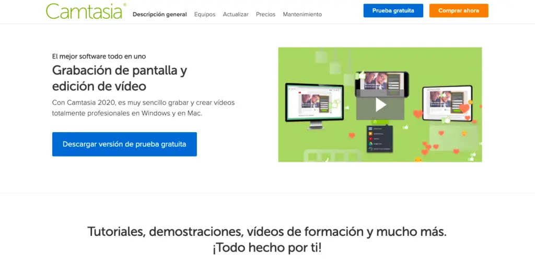Open the Mantenimiento navigation link
The width and height of the screenshot is (535, 273).
(x=303, y=14)
